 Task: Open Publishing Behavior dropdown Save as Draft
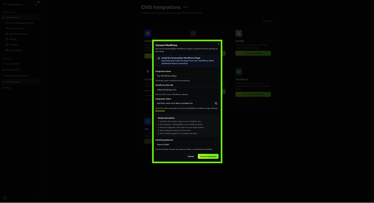pyautogui.click(x=187, y=144)
